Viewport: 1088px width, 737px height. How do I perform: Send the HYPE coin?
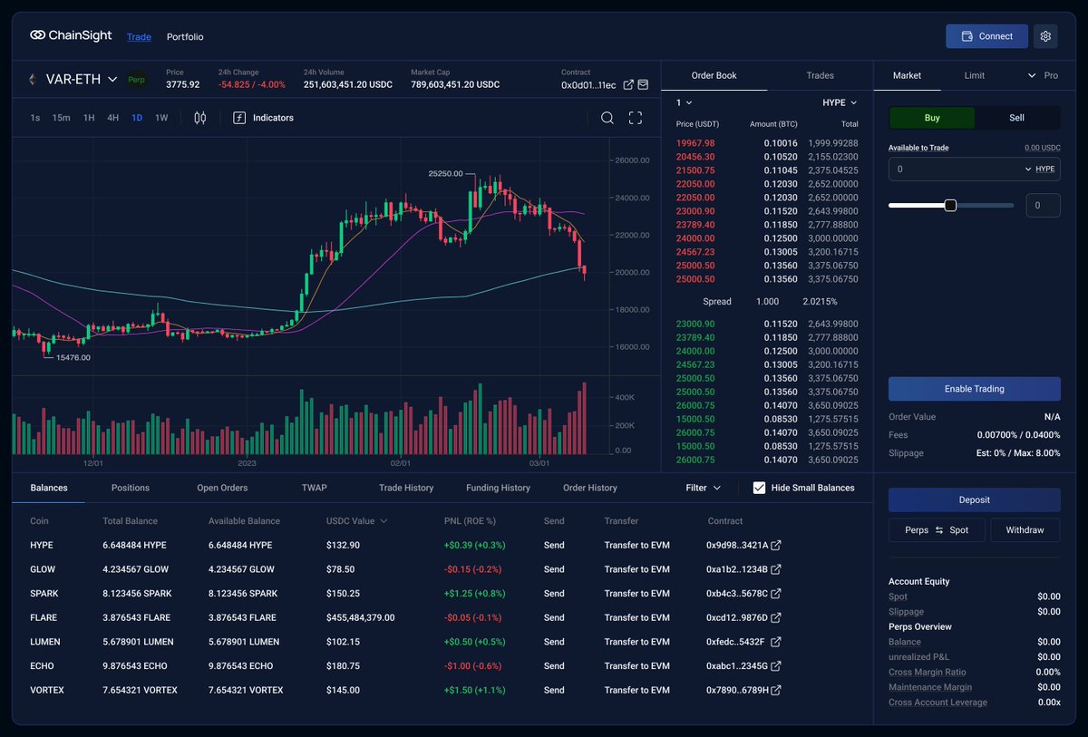point(554,546)
